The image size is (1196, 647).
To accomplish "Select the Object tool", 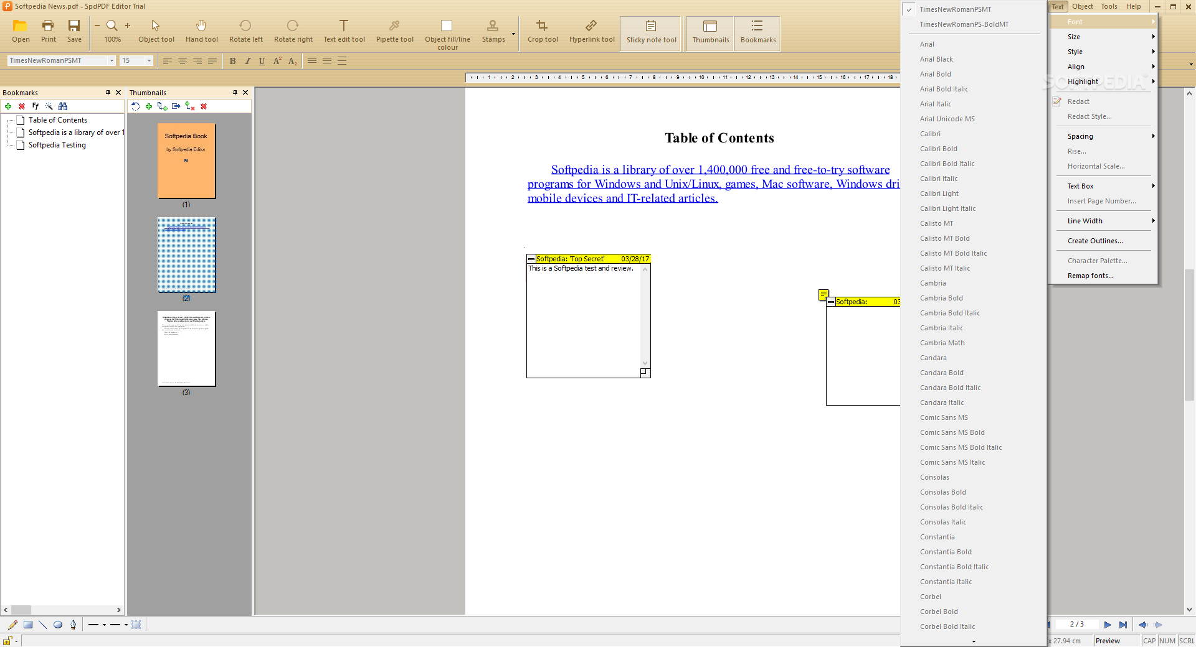I will click(156, 31).
